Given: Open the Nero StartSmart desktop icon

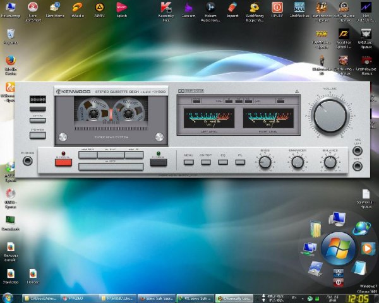Looking at the screenshot, I should [x=33, y=12].
